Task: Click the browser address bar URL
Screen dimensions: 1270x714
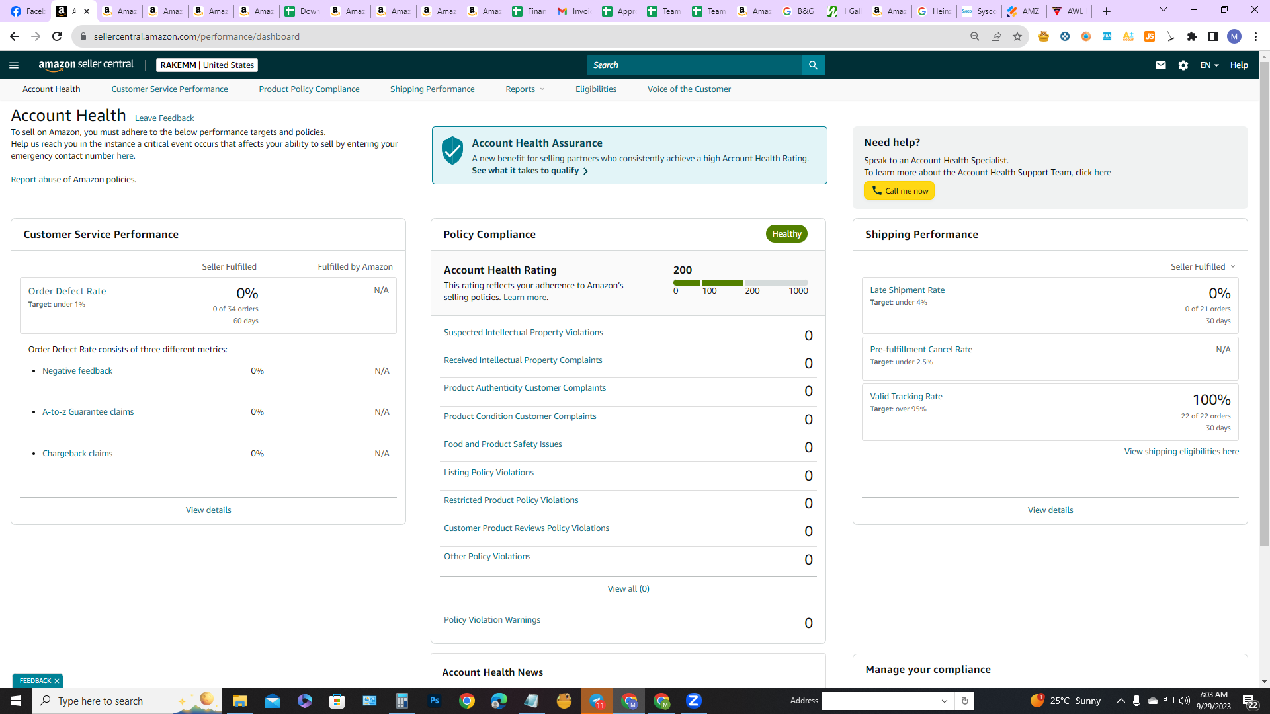Action: [x=196, y=36]
